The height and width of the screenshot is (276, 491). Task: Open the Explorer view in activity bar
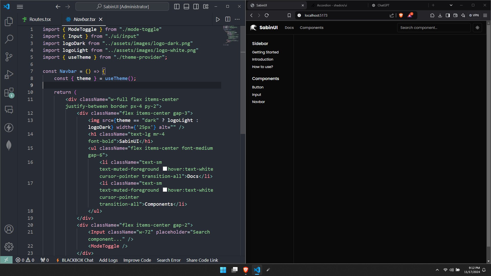(x=9, y=21)
